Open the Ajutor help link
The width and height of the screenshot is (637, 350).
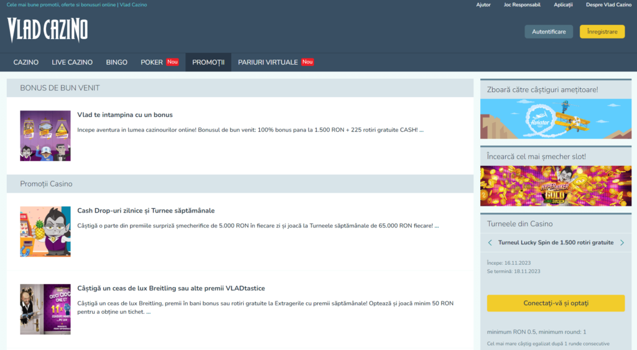coord(483,4)
